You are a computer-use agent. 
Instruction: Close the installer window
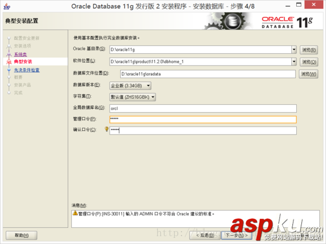314,4
